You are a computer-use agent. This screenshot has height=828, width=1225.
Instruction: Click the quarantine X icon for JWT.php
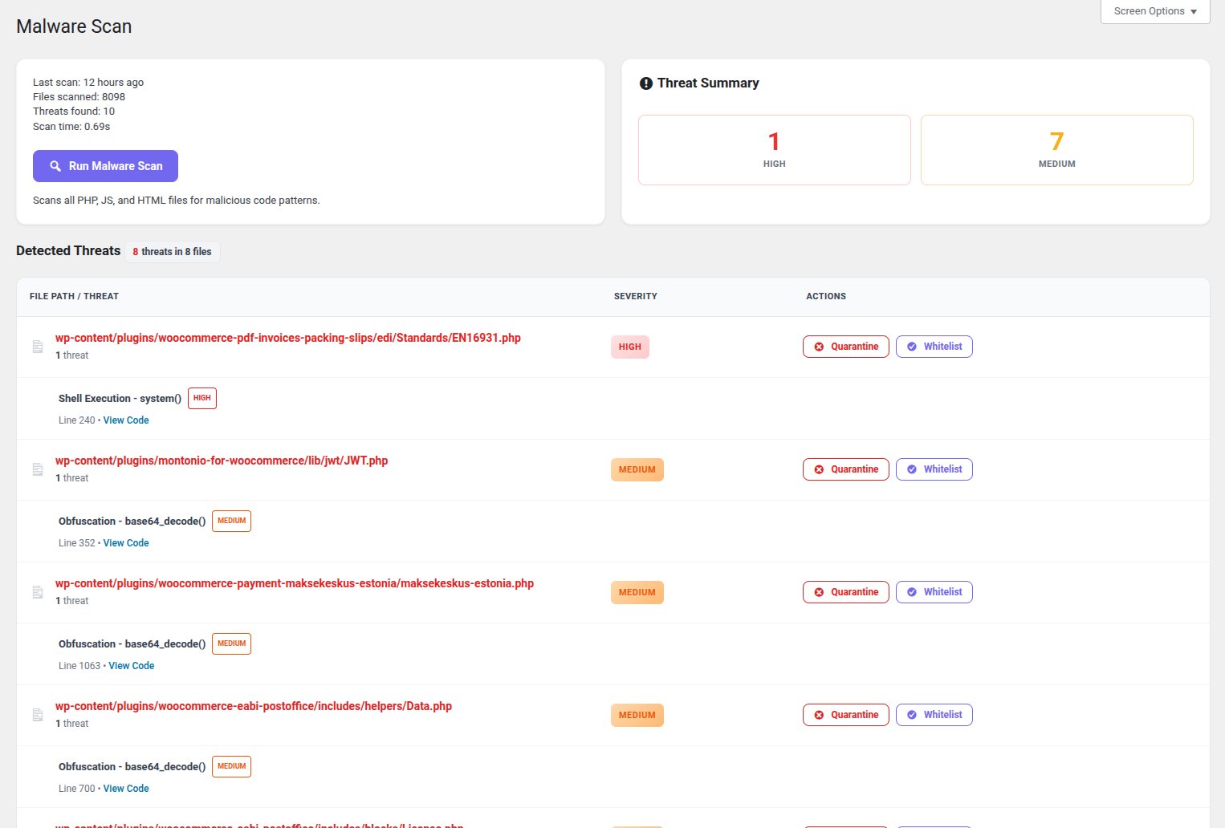coord(819,469)
